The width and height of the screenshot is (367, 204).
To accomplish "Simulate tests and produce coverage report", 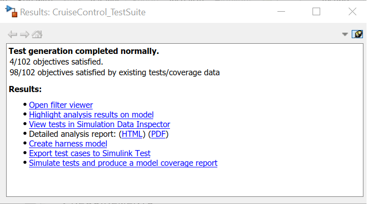I will pyautogui.click(x=123, y=163).
